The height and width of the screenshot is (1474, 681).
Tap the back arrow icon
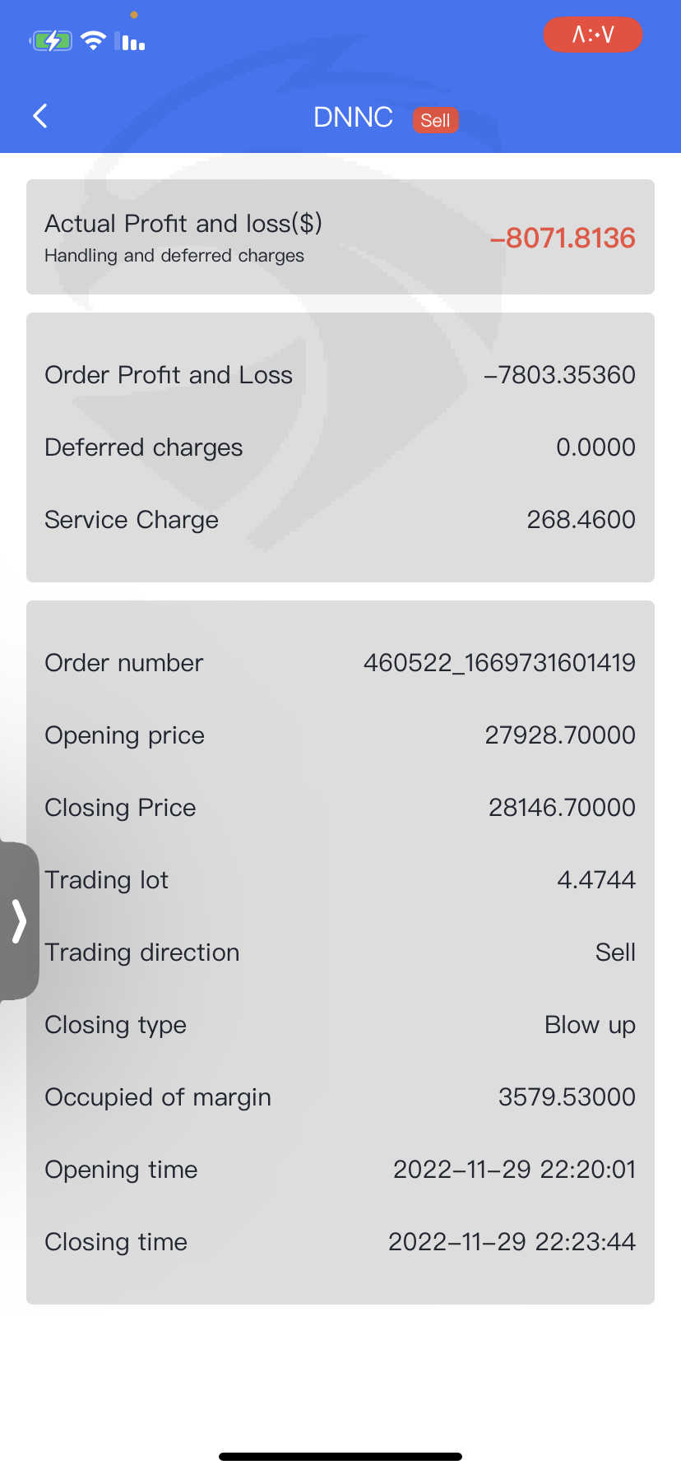[40, 116]
